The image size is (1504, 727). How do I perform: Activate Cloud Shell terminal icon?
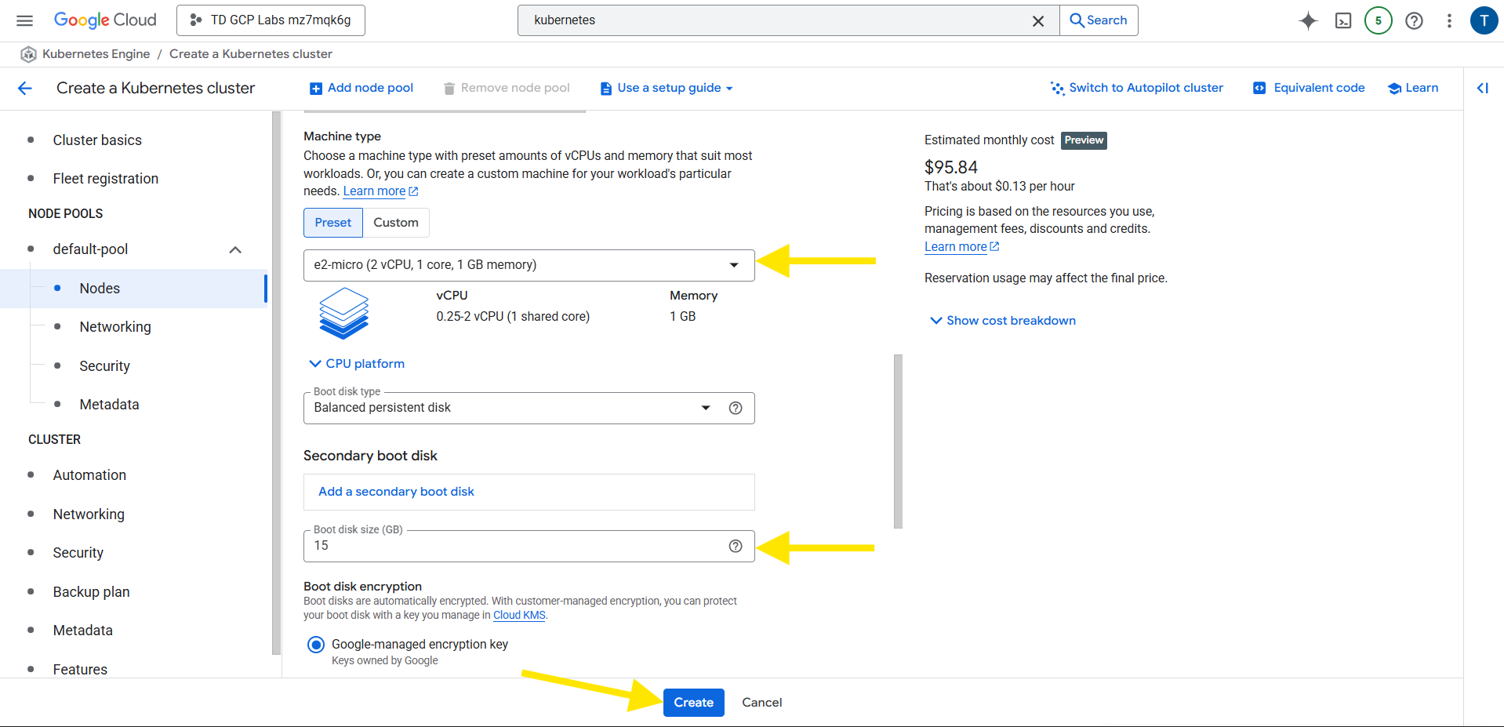point(1342,20)
